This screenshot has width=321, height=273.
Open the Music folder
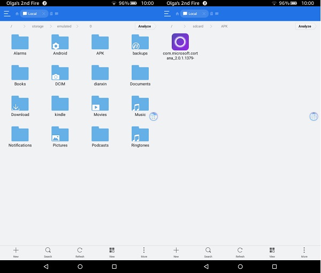point(140,106)
